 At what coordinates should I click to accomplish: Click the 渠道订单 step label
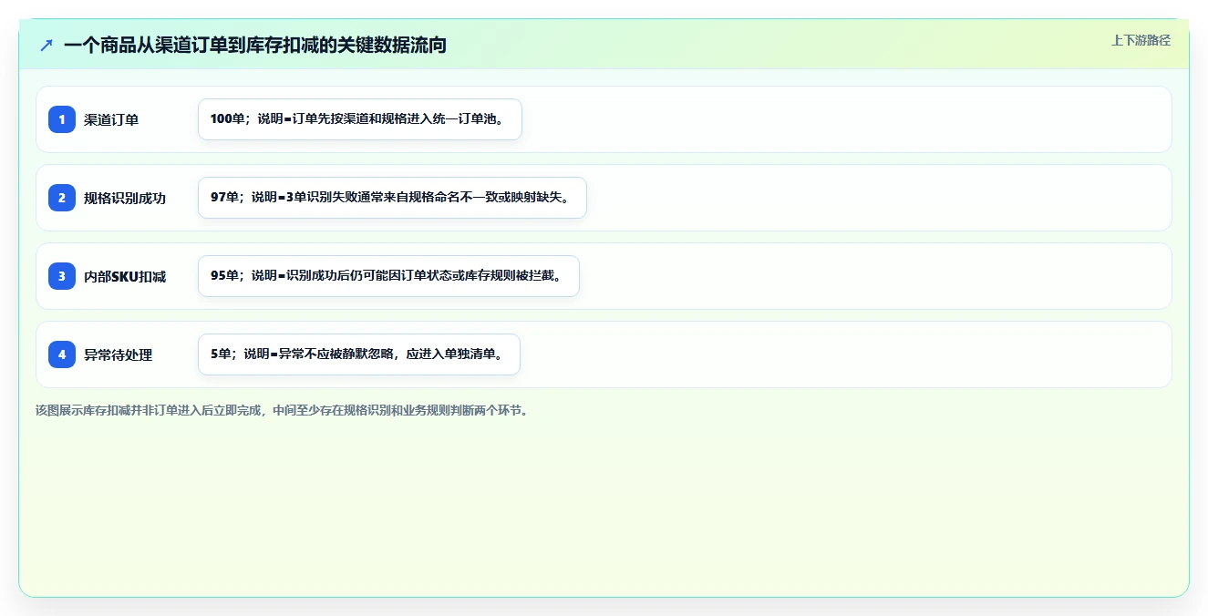[x=111, y=119]
